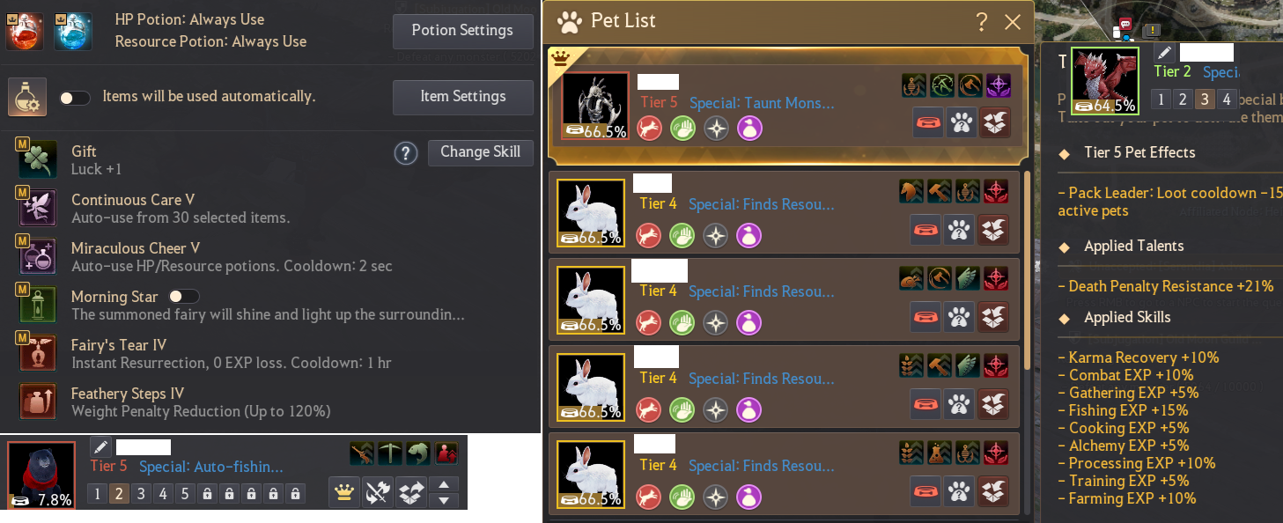Click the Pet List vertical scrollbar
This screenshot has height=523, width=1283.
(x=1028, y=269)
